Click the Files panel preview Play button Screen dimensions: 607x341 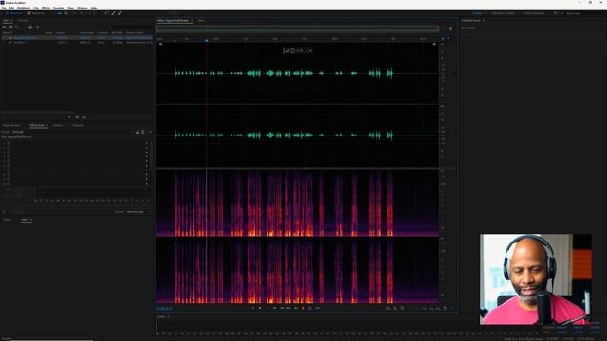(69, 117)
